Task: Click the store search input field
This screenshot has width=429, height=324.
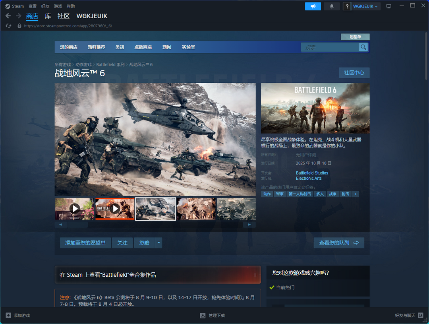Action: 330,47
